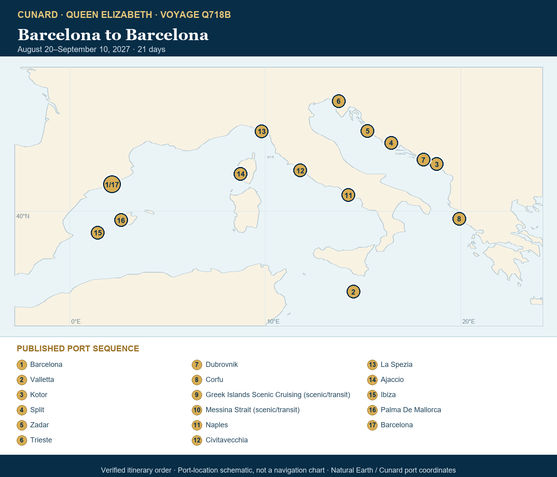Click the 40°N latitude label
557x477 pixels.
pyautogui.click(x=23, y=216)
